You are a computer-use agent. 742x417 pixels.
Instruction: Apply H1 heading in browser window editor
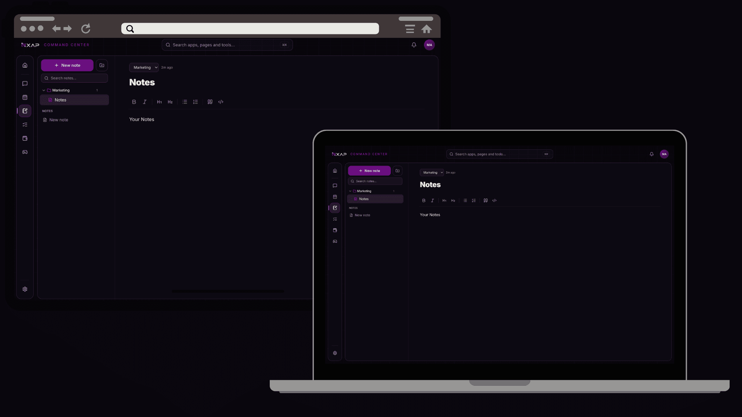[x=159, y=102]
